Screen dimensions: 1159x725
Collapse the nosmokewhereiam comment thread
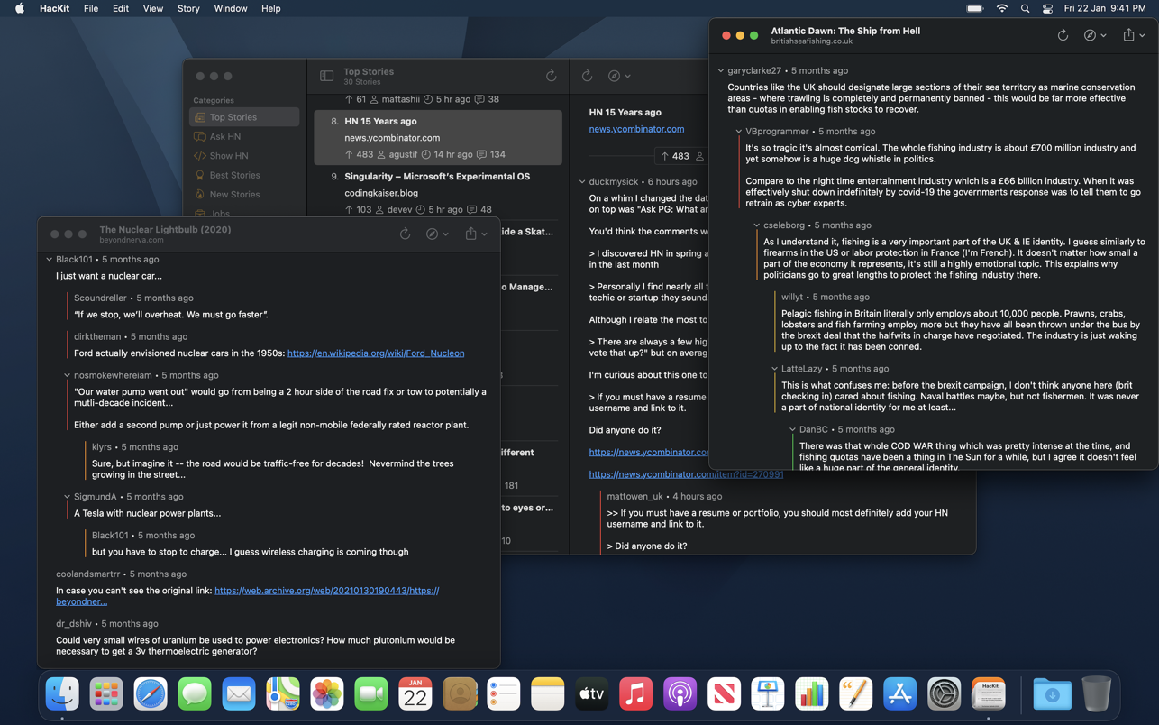tap(68, 375)
